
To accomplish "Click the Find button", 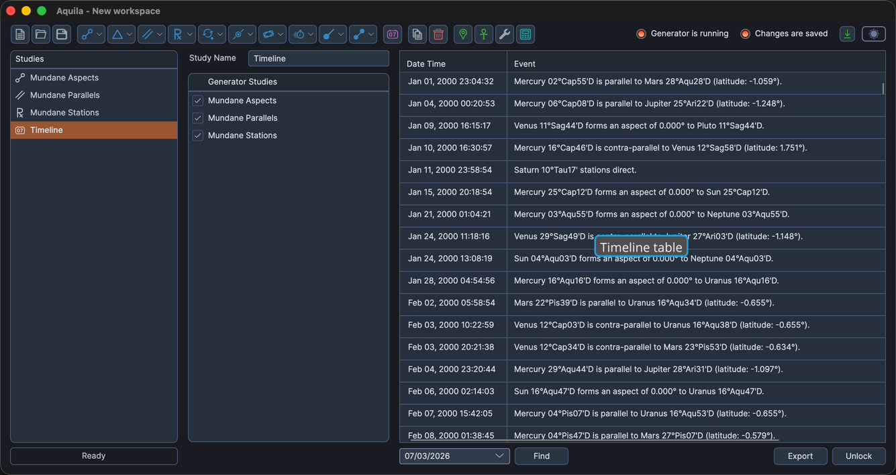I will click(542, 456).
